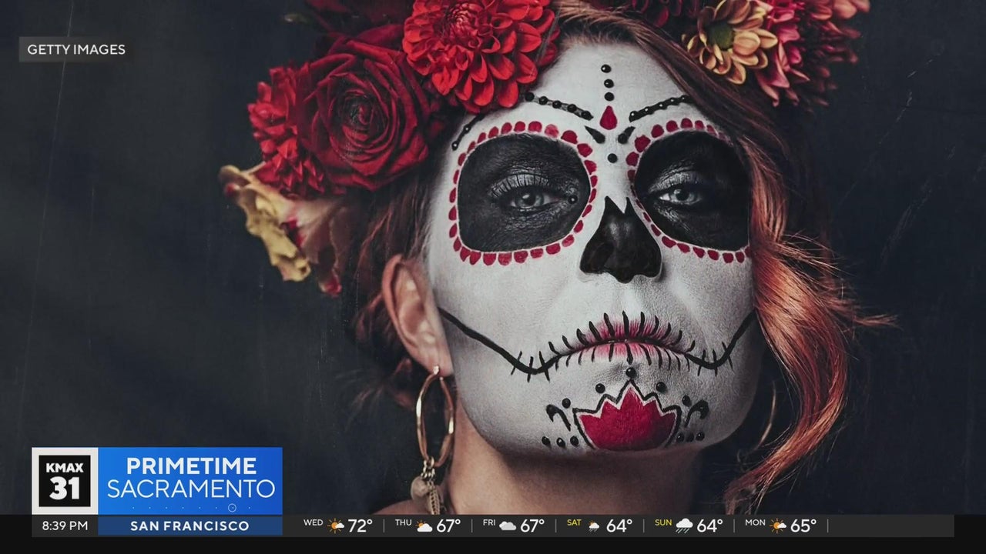Click the San Francisco city label
The image size is (986, 554).
tap(189, 526)
